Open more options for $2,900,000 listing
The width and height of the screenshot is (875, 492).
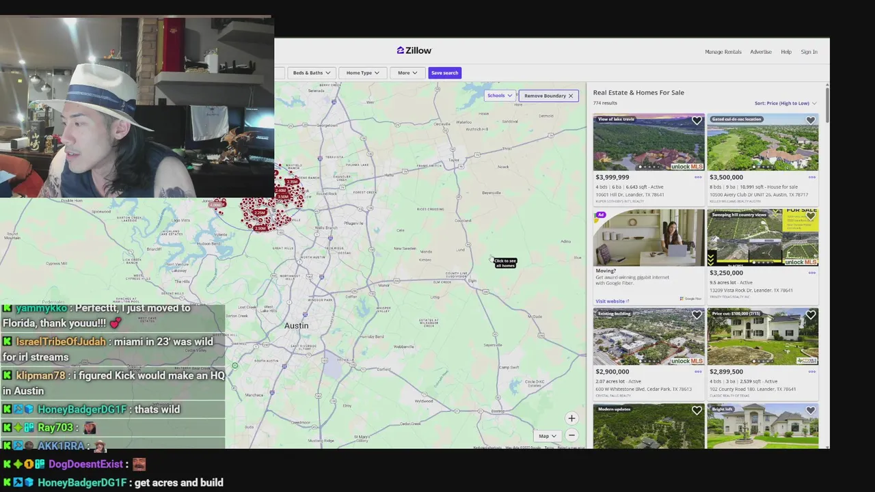pyautogui.click(x=698, y=372)
